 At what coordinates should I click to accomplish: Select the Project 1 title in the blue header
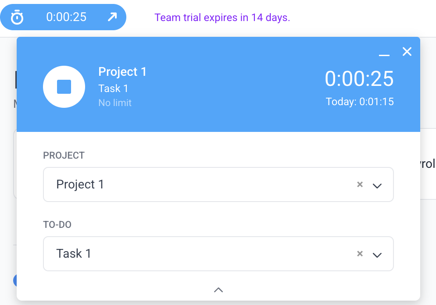(x=122, y=72)
